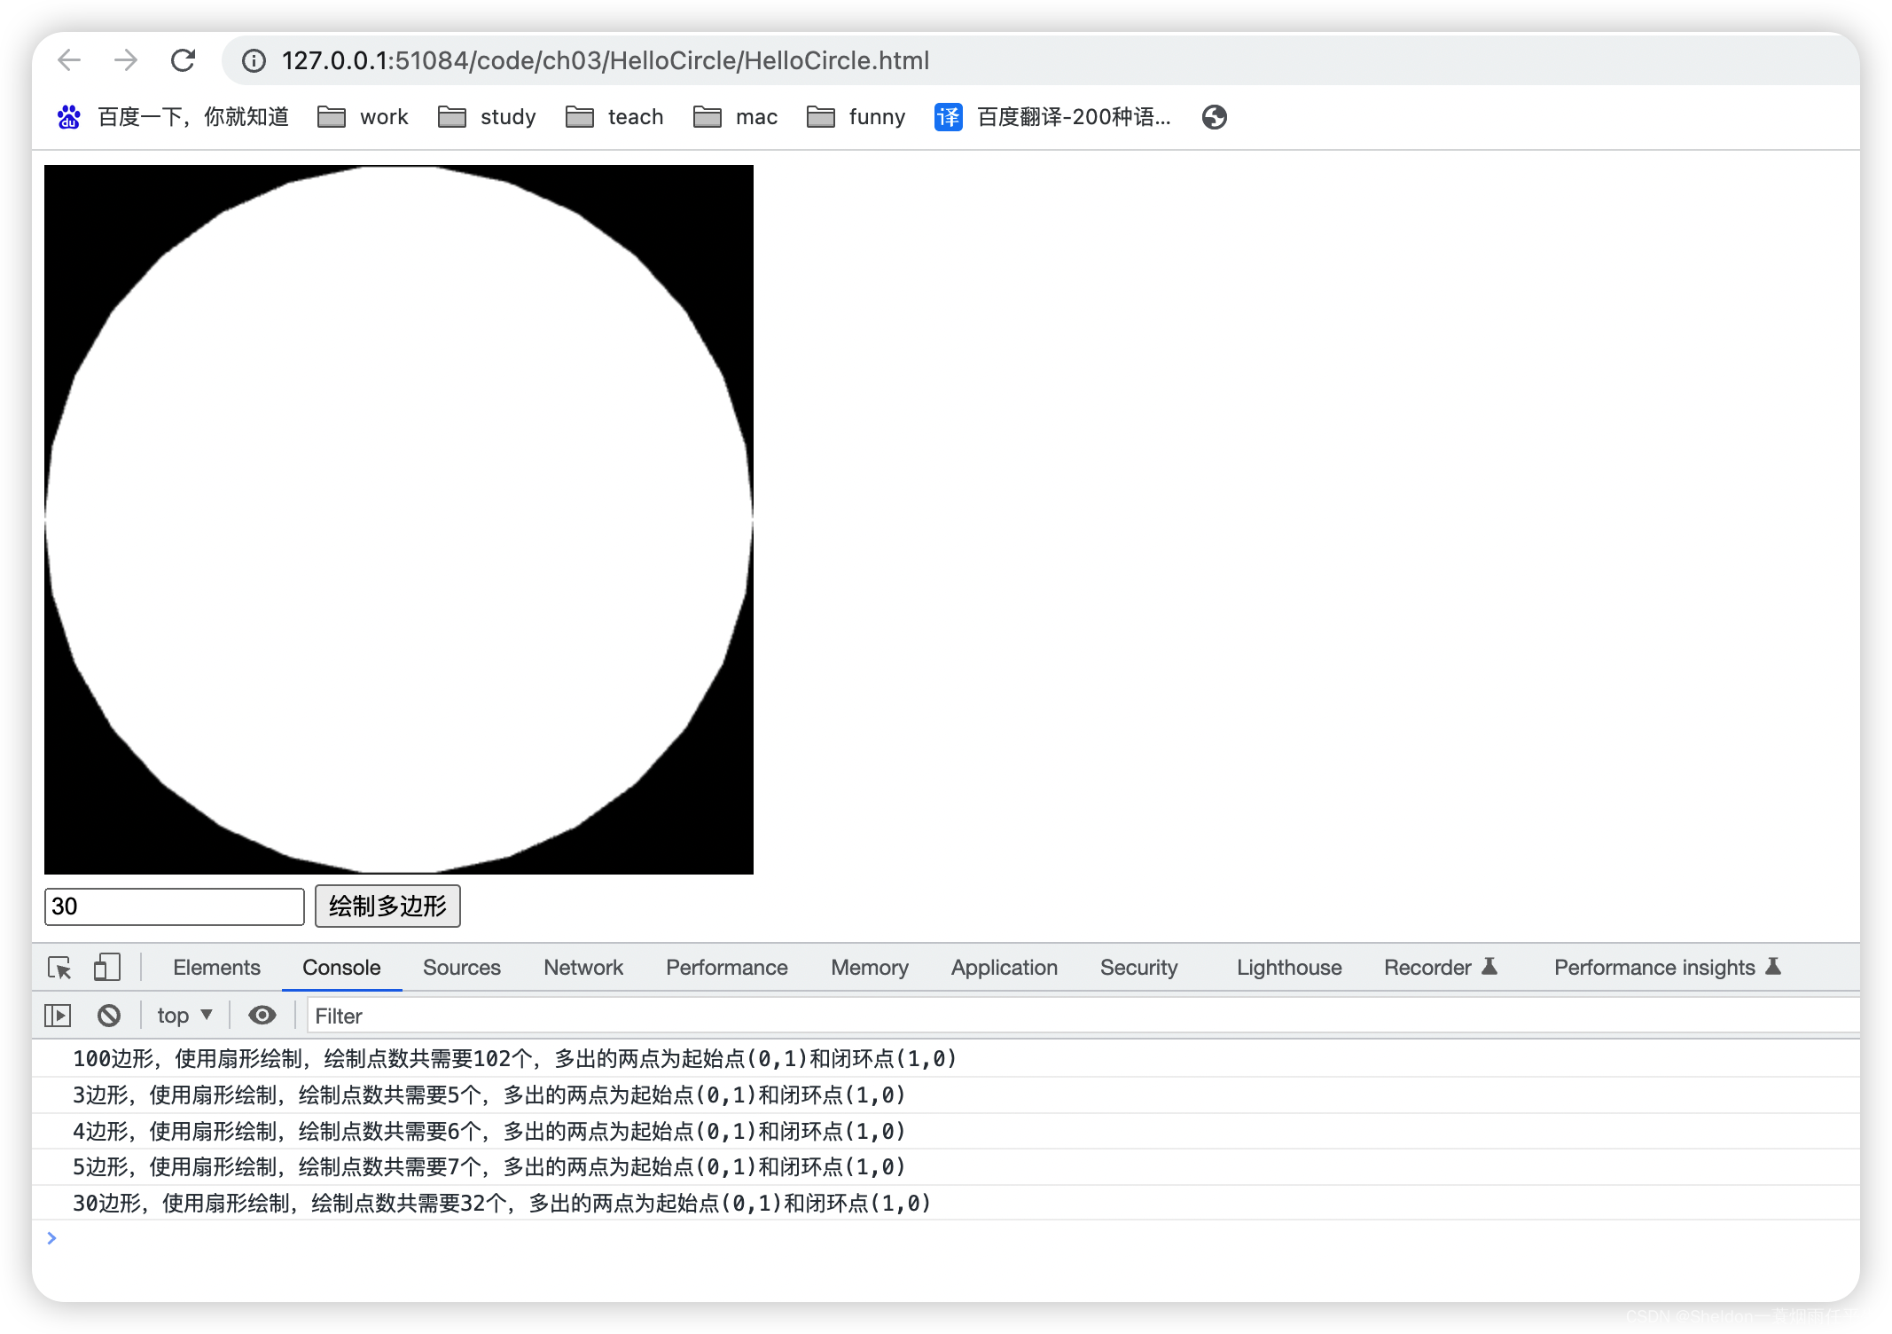Toggle the device toolbar icon
The image size is (1892, 1334).
[106, 968]
